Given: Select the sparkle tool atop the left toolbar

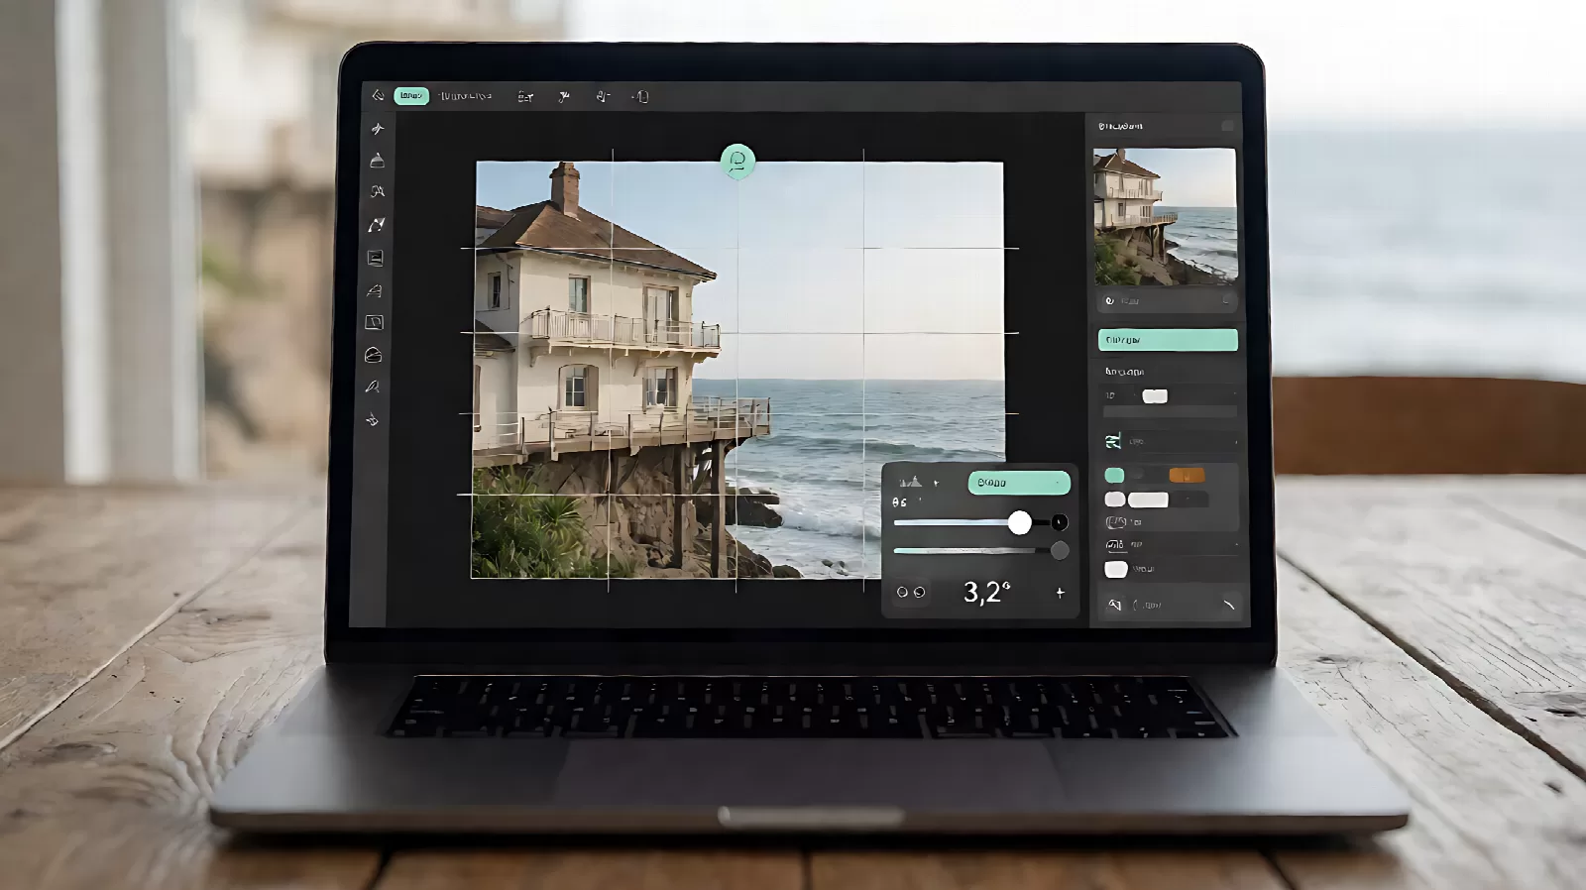Looking at the screenshot, I should [377, 129].
